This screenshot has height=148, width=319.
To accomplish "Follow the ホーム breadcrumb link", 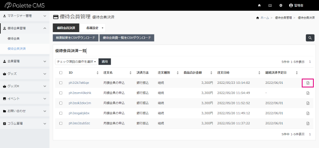I will coord(264,18).
